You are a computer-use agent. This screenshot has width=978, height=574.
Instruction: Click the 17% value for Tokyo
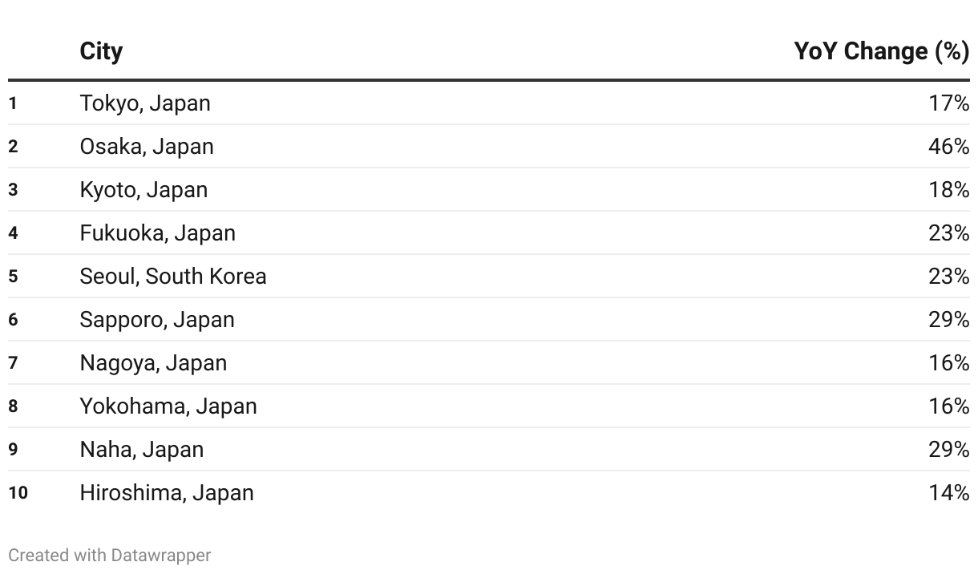point(949,103)
